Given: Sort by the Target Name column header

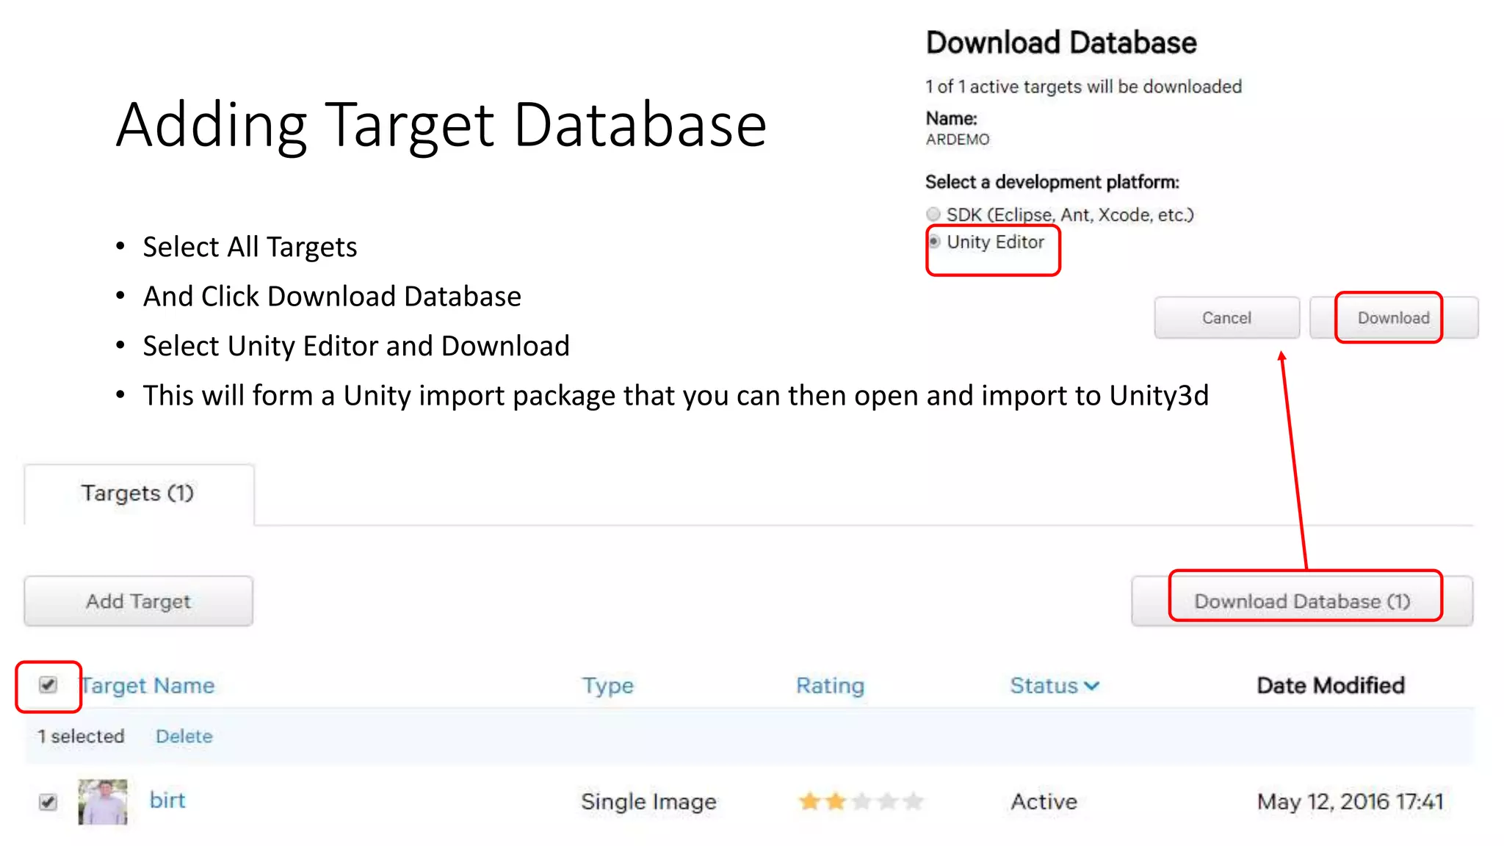Looking at the screenshot, I should (148, 685).
